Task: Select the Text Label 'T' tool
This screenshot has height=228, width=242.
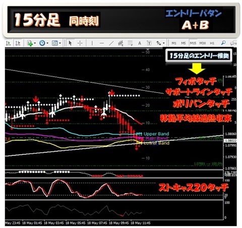Action: click(149, 43)
